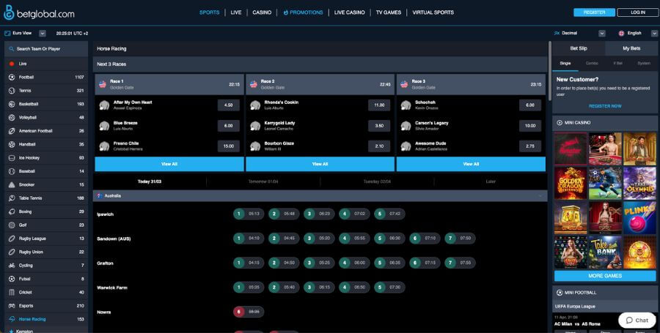The width and height of the screenshot is (660, 333).
Task: Open the Cycling category icon
Action: 12,266
